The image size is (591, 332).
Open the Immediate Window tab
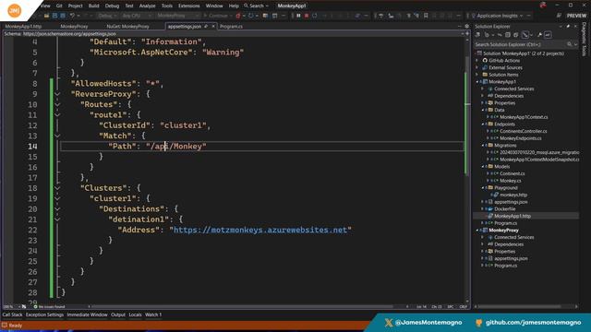click(x=87, y=314)
